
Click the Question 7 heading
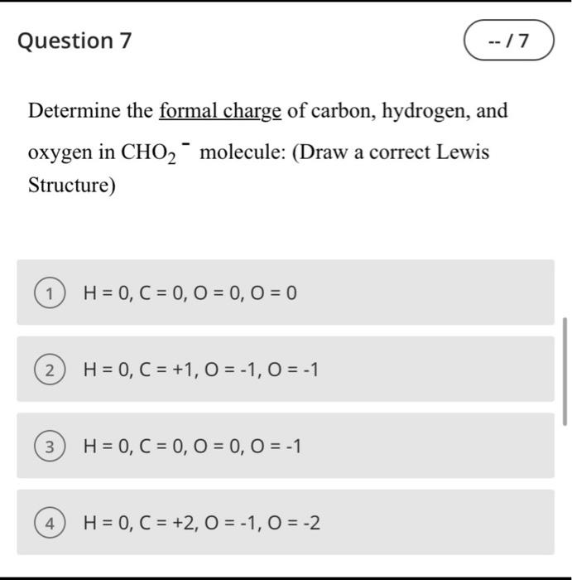pos(75,41)
